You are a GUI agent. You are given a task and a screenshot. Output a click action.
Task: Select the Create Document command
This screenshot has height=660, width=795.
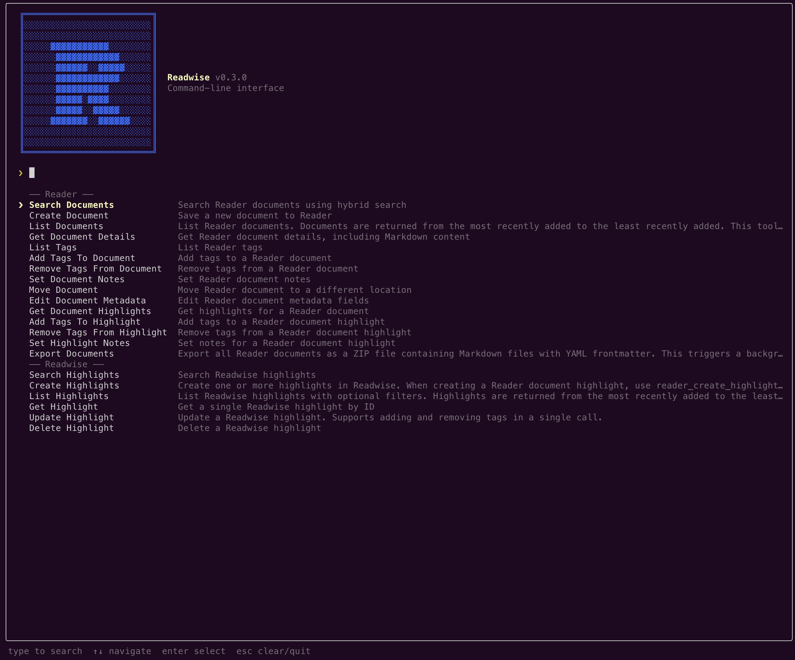(68, 215)
